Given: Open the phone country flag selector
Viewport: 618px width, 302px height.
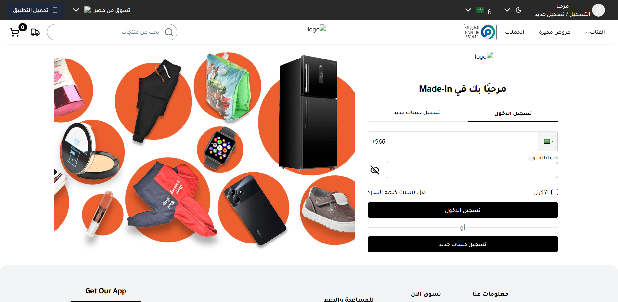Looking at the screenshot, I should (x=548, y=141).
